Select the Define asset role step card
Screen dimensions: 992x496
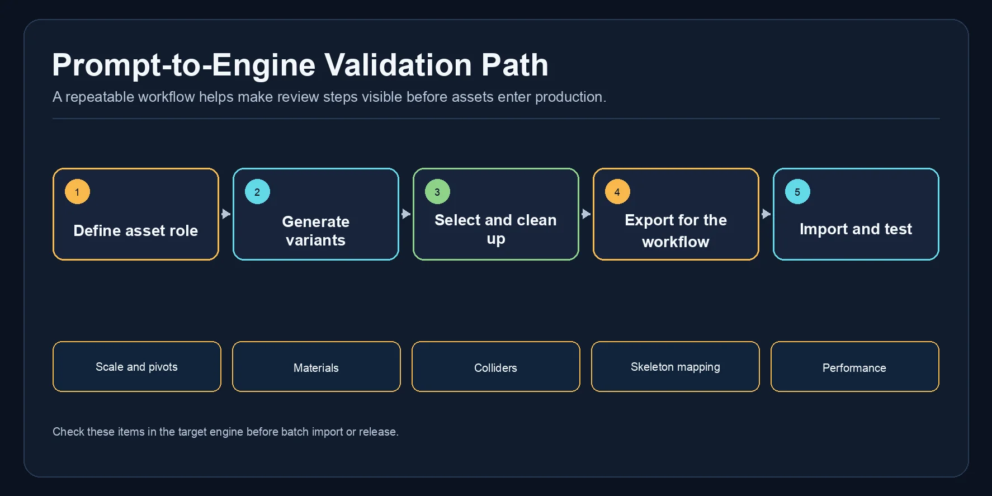(x=136, y=214)
